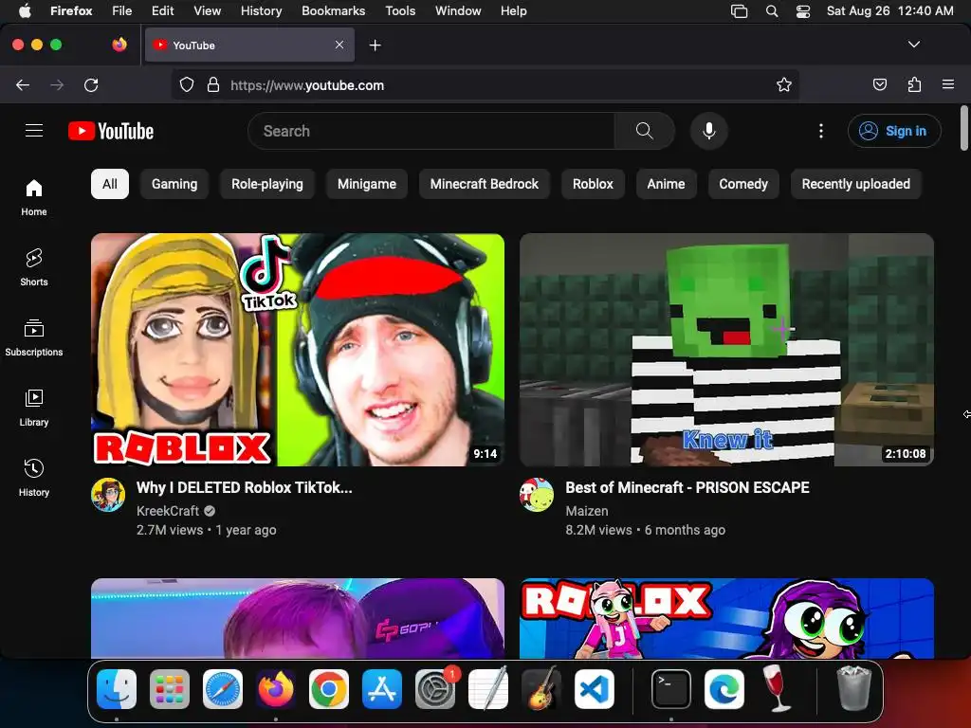Expand the list all tabs chevron

click(914, 45)
